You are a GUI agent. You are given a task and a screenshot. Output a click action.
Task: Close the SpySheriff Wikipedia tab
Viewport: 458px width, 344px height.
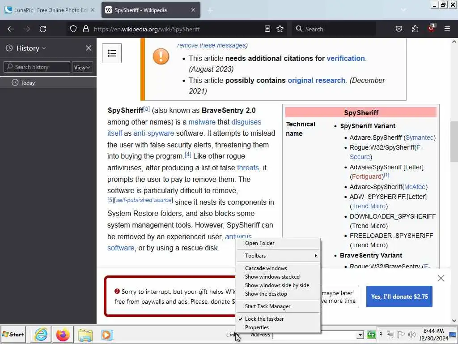point(193,10)
